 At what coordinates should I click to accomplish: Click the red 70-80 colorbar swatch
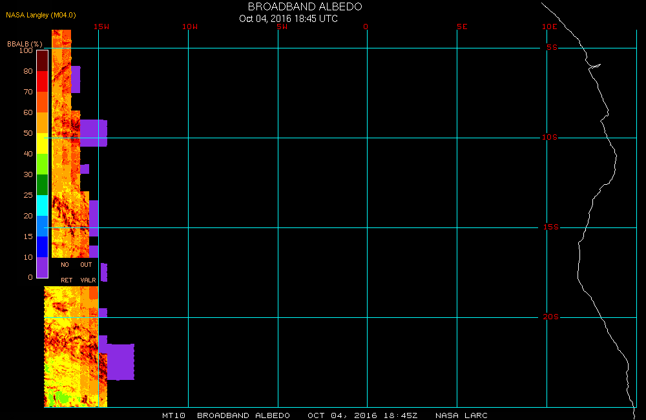(x=43, y=81)
